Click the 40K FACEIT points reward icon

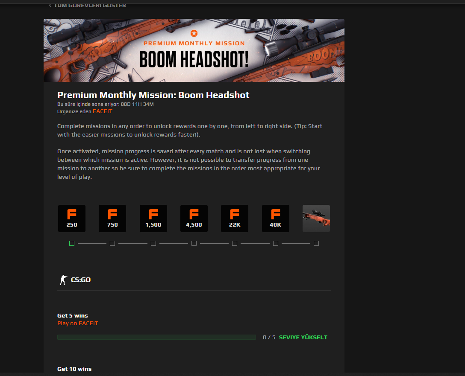[276, 219]
